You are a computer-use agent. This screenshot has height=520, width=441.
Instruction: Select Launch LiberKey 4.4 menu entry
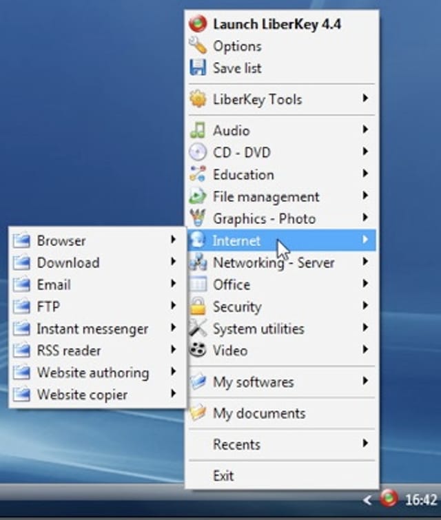(x=282, y=24)
